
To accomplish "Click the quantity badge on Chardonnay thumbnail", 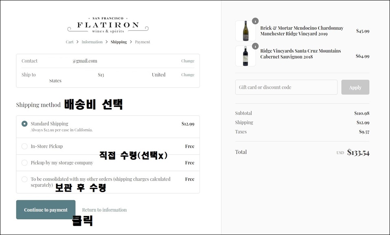I will tap(255, 21).
